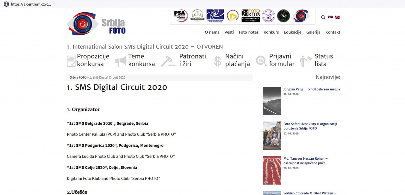The image size is (405, 195).
Task: Open the Digitalni FOTO KLUB logo
Action: [251, 16]
